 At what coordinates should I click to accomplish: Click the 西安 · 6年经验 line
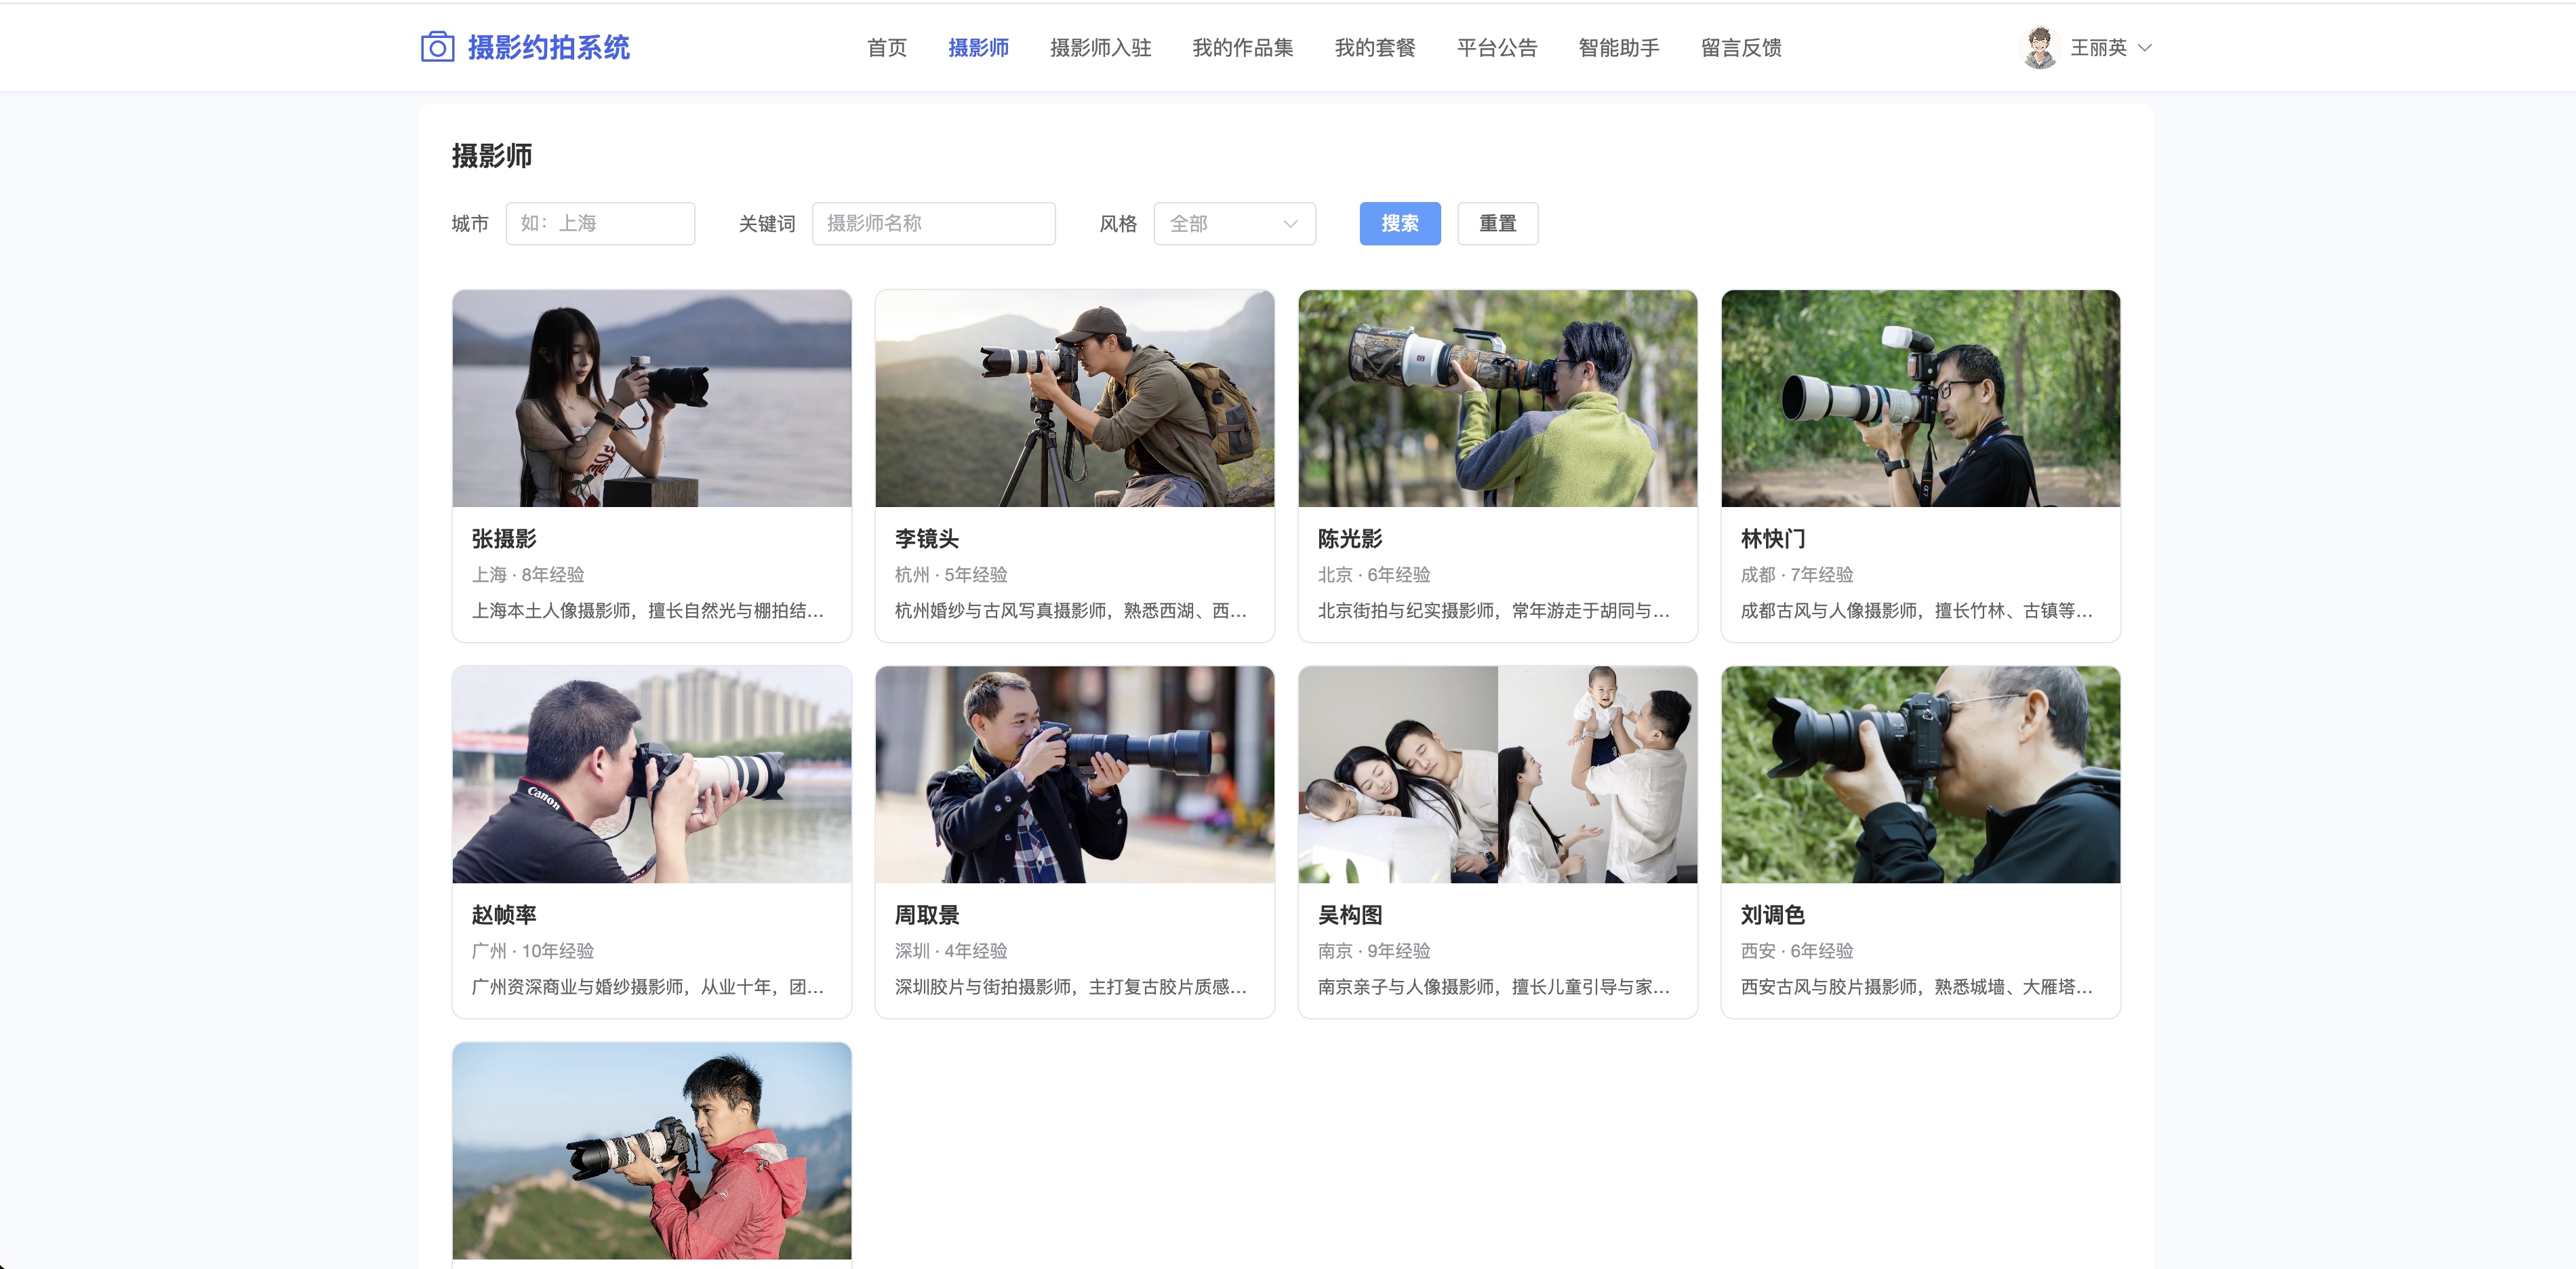click(1797, 951)
